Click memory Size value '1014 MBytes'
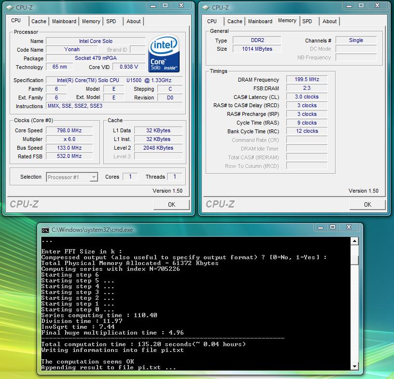The image size is (394, 379). 257,49
